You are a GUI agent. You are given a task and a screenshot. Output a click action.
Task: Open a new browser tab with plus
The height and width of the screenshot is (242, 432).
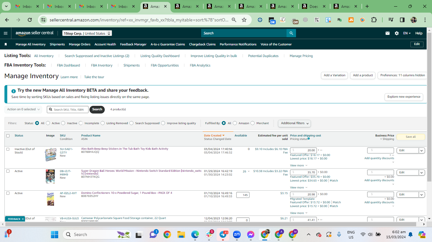click(367, 6)
